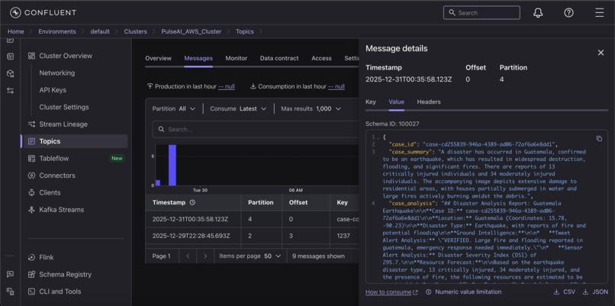
Task: Click the cube icon in narrow left rail
Action: (x=11, y=73)
